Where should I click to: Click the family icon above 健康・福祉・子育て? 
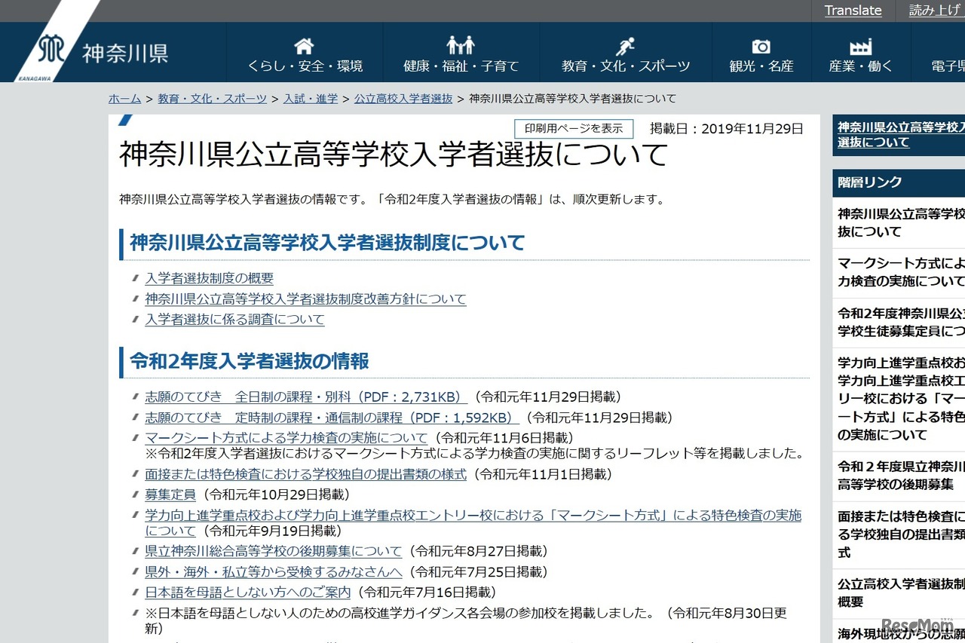point(460,43)
